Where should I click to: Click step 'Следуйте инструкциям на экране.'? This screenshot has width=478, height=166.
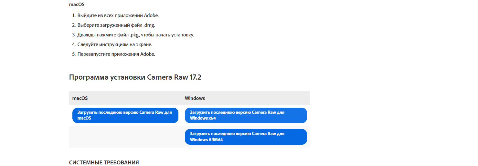pyautogui.click(x=115, y=44)
